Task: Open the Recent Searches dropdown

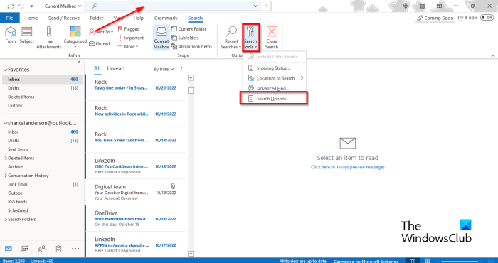Action: [231, 38]
